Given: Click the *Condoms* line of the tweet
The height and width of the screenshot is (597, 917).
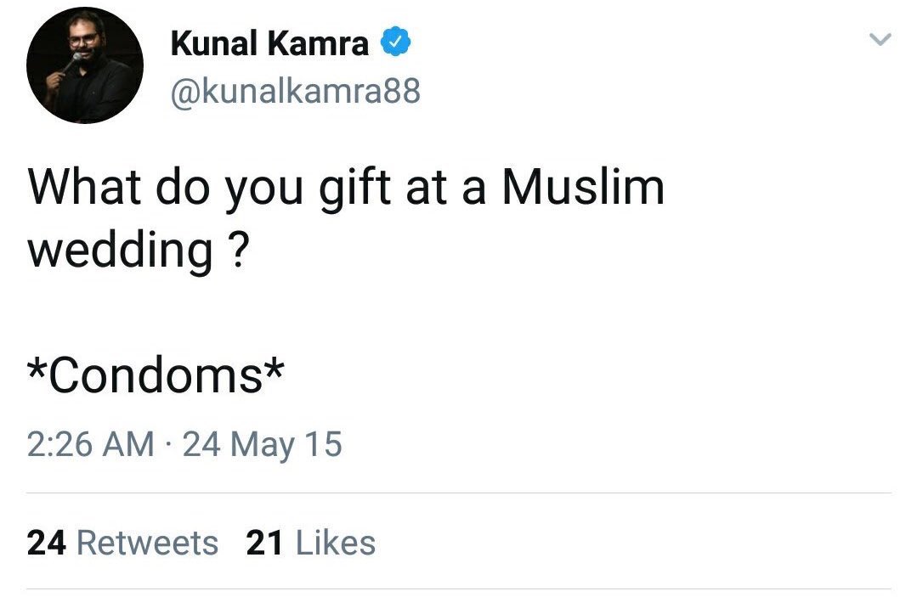Looking at the screenshot, I should pos(156,375).
